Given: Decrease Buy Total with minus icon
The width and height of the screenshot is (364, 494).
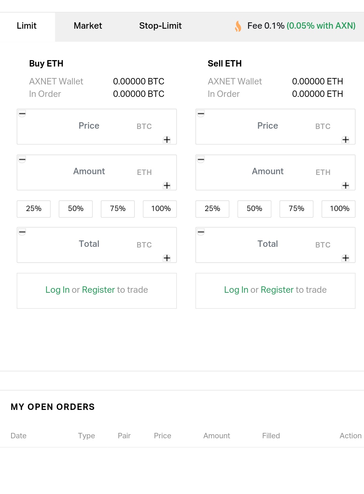Looking at the screenshot, I should point(22,232).
